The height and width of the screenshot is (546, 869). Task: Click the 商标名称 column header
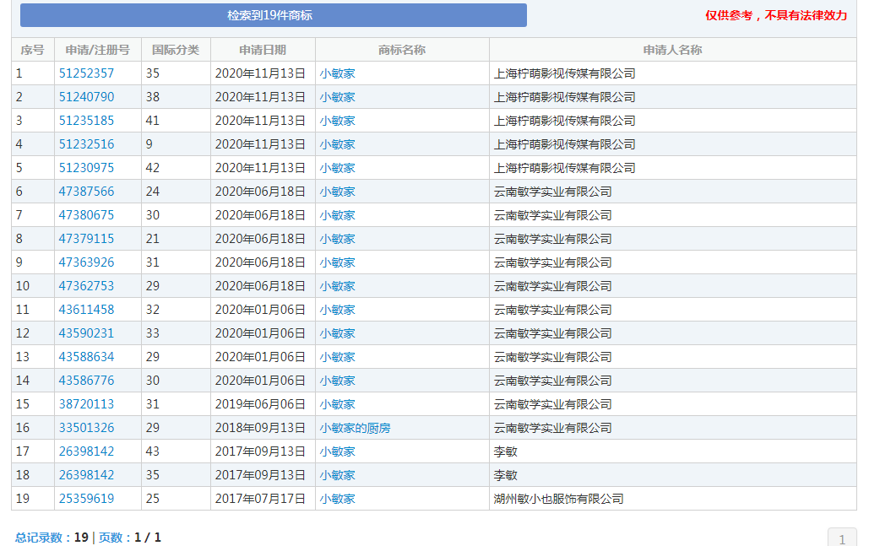pos(400,50)
